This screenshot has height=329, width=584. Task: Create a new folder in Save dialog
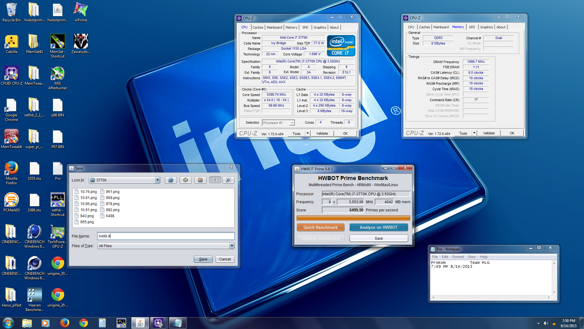pyautogui.click(x=200, y=180)
